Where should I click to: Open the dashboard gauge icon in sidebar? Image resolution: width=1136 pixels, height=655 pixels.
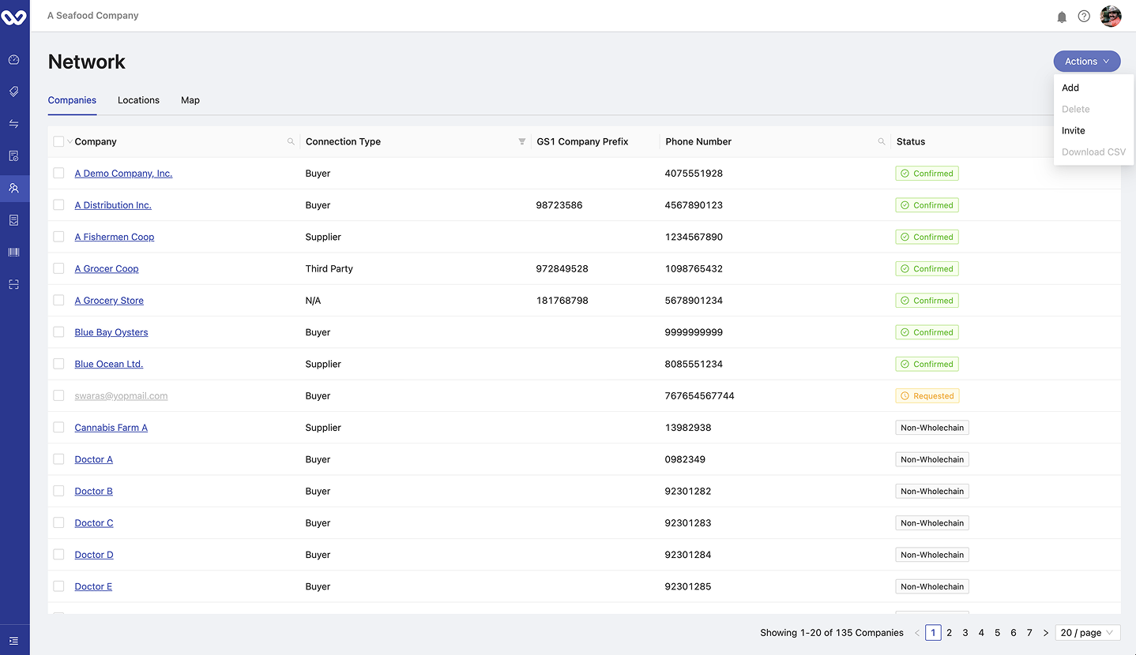coord(14,60)
